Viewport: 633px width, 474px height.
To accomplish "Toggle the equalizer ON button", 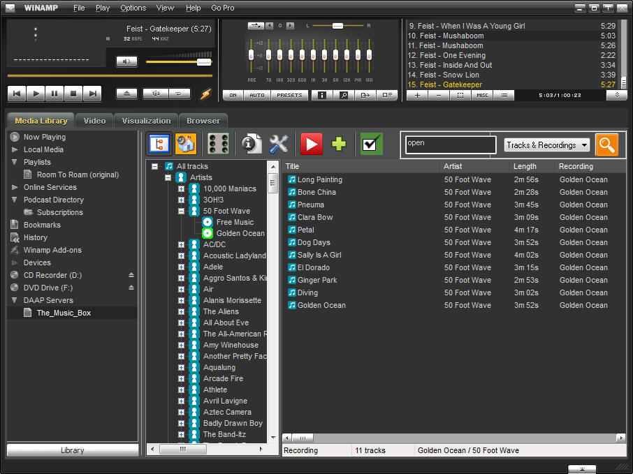I will (x=233, y=95).
